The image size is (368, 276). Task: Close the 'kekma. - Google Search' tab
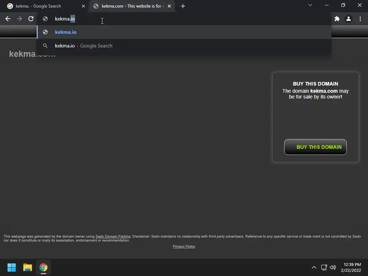click(83, 6)
